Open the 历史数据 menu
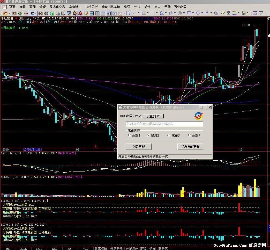The height and width of the screenshot is (250, 270). click(x=180, y=7)
